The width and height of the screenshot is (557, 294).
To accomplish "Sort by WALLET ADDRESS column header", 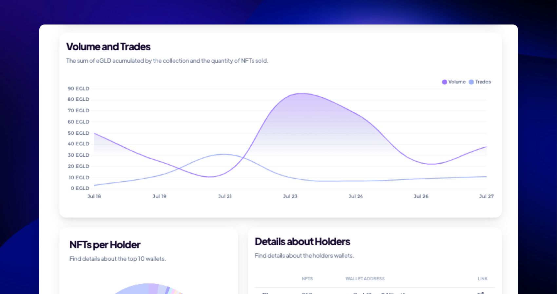I will 365,279.
